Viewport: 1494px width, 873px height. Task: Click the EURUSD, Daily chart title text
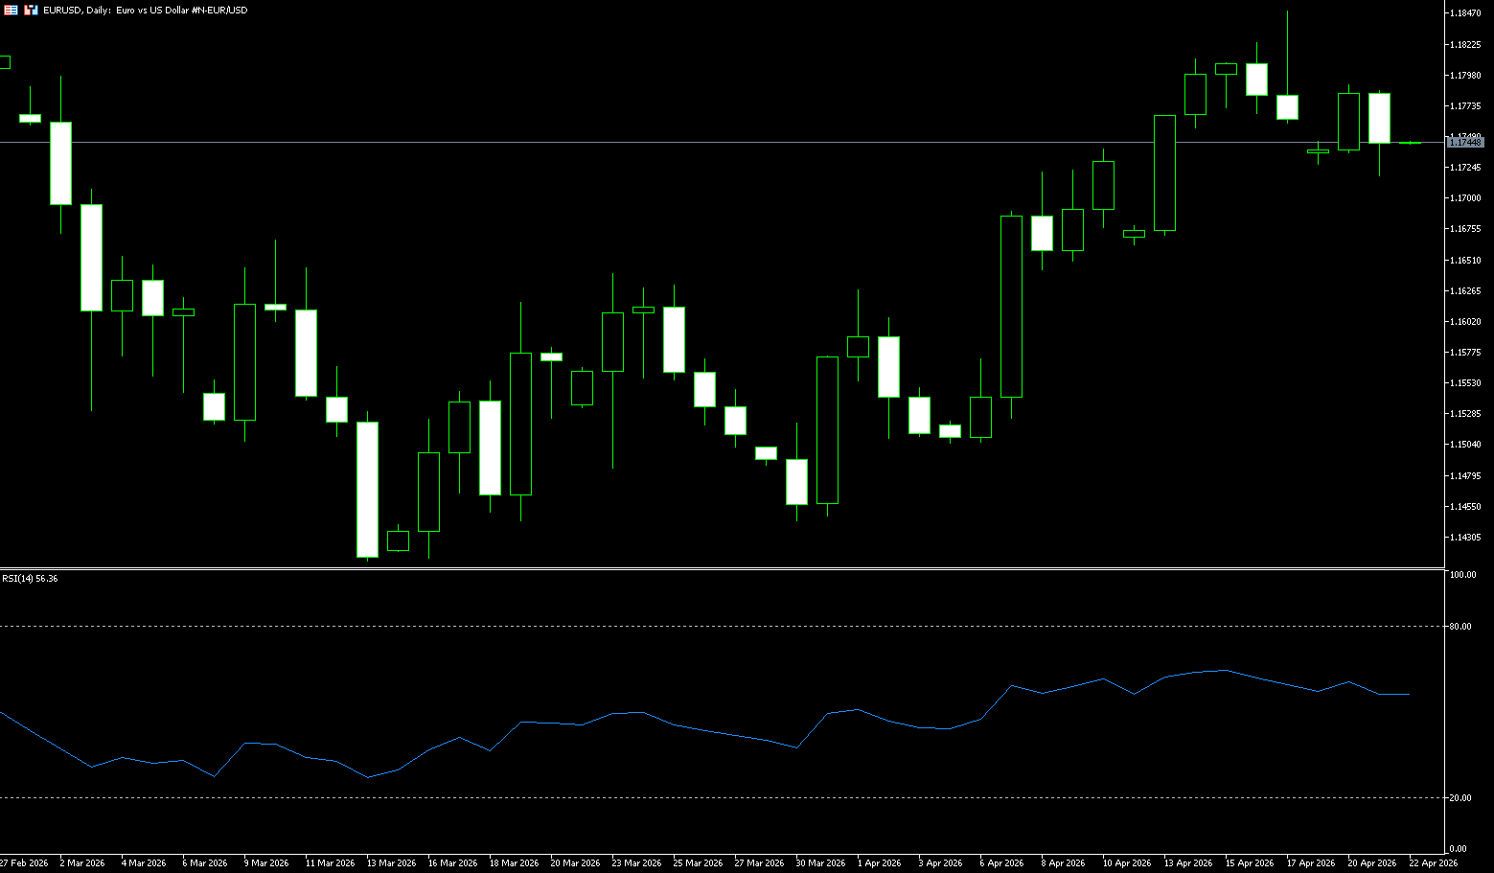coord(145,10)
